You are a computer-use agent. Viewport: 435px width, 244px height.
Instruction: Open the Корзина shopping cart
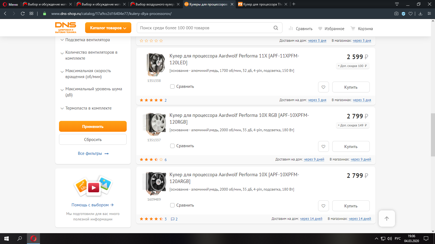click(x=362, y=28)
